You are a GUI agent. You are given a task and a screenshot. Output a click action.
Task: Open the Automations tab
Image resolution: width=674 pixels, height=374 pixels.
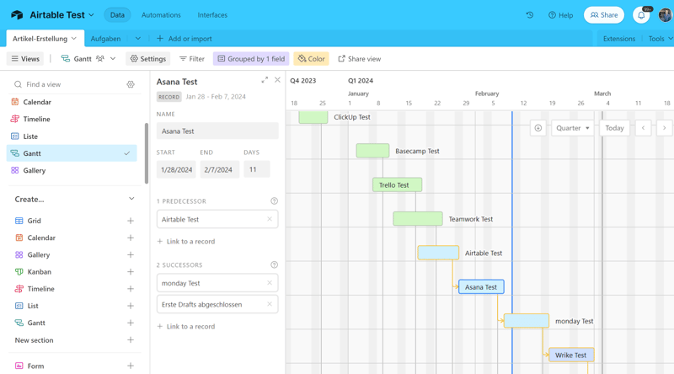[x=161, y=15]
